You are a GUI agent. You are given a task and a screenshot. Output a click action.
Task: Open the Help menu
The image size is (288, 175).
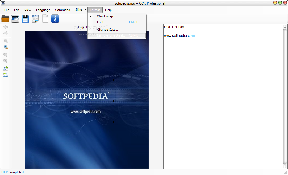click(108, 10)
